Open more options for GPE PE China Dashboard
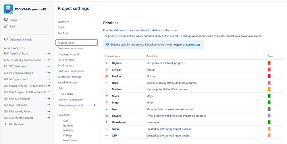Viewport: 287px width, 144px height. point(48,73)
